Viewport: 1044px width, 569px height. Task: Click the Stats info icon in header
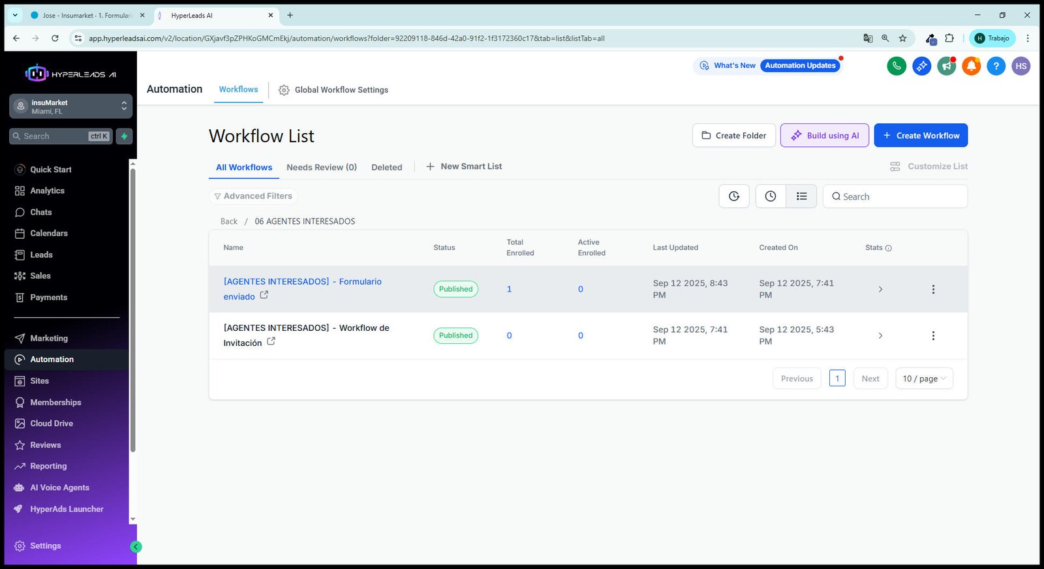pos(888,248)
